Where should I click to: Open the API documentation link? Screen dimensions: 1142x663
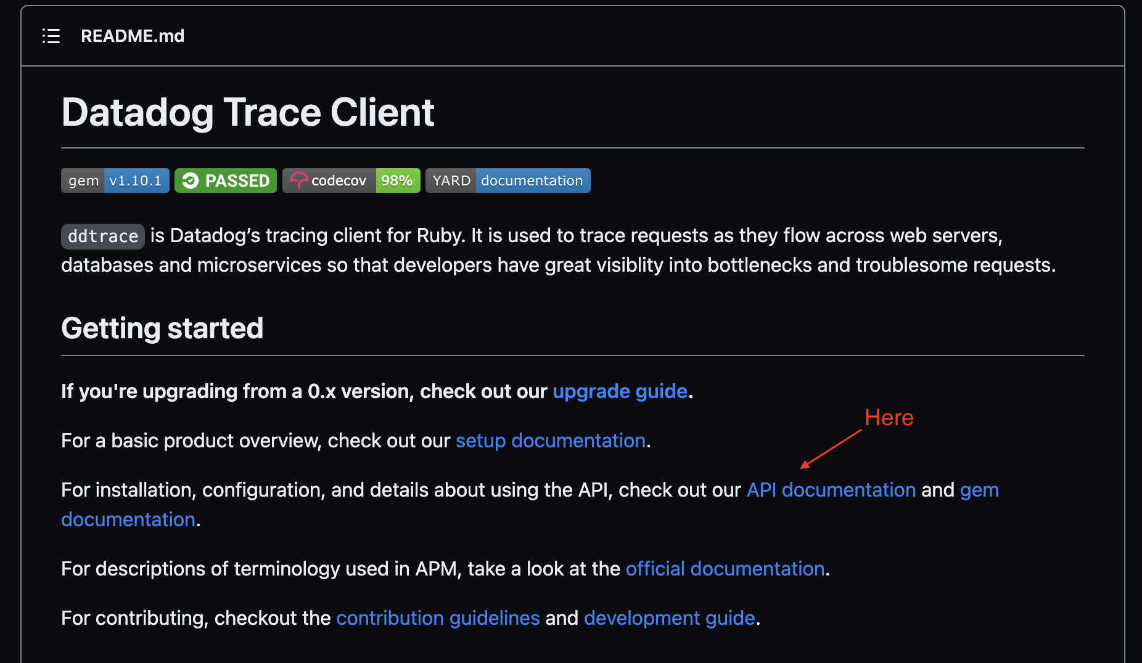(830, 490)
